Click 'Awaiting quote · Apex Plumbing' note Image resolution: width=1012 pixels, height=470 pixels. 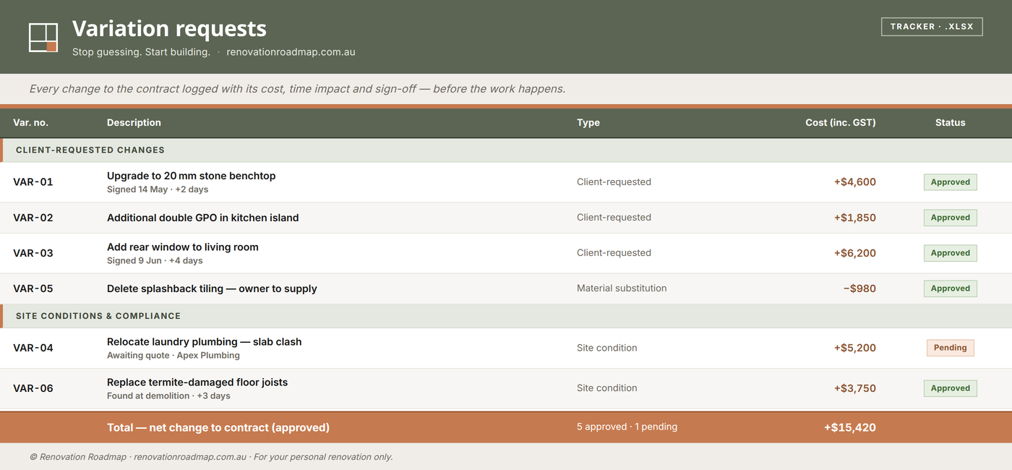point(173,356)
